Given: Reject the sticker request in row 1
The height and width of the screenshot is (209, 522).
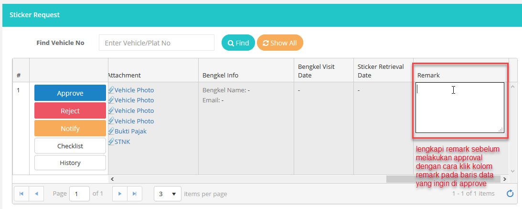Looking at the screenshot, I should [70, 111].
